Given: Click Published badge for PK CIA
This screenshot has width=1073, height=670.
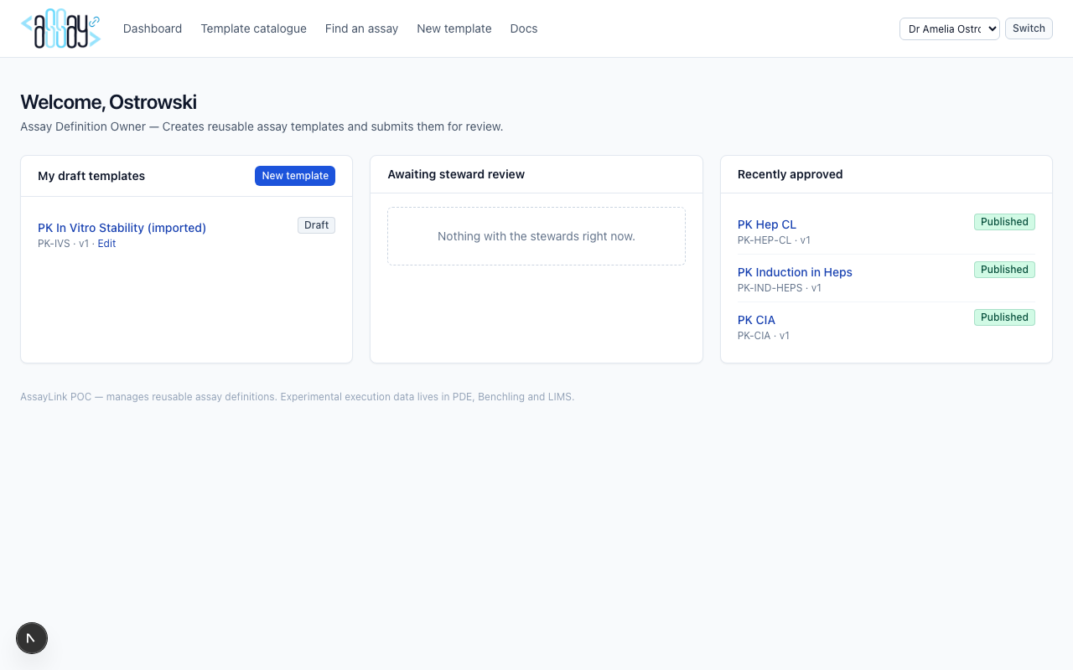Looking at the screenshot, I should [1004, 317].
